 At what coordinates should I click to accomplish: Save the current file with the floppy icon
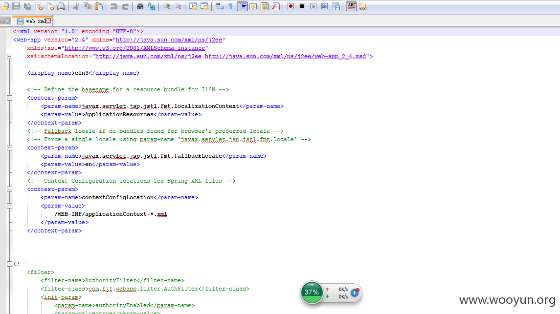(16, 6)
